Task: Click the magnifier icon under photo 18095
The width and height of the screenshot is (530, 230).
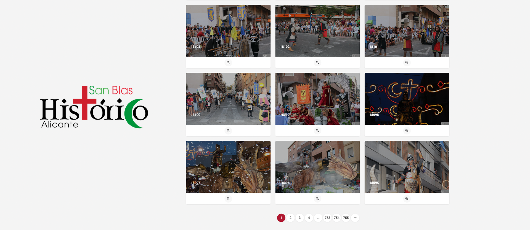Action: coord(407,199)
